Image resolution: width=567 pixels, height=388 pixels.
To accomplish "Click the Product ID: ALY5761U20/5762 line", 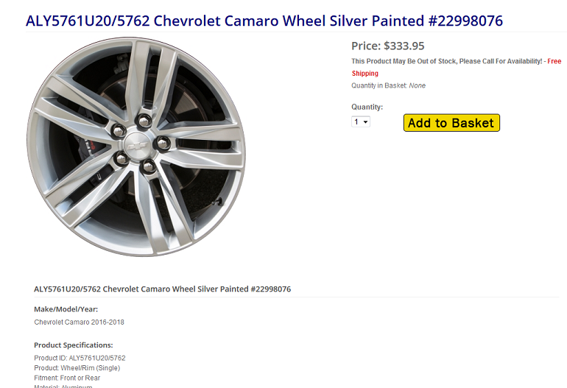I will pos(80,358).
